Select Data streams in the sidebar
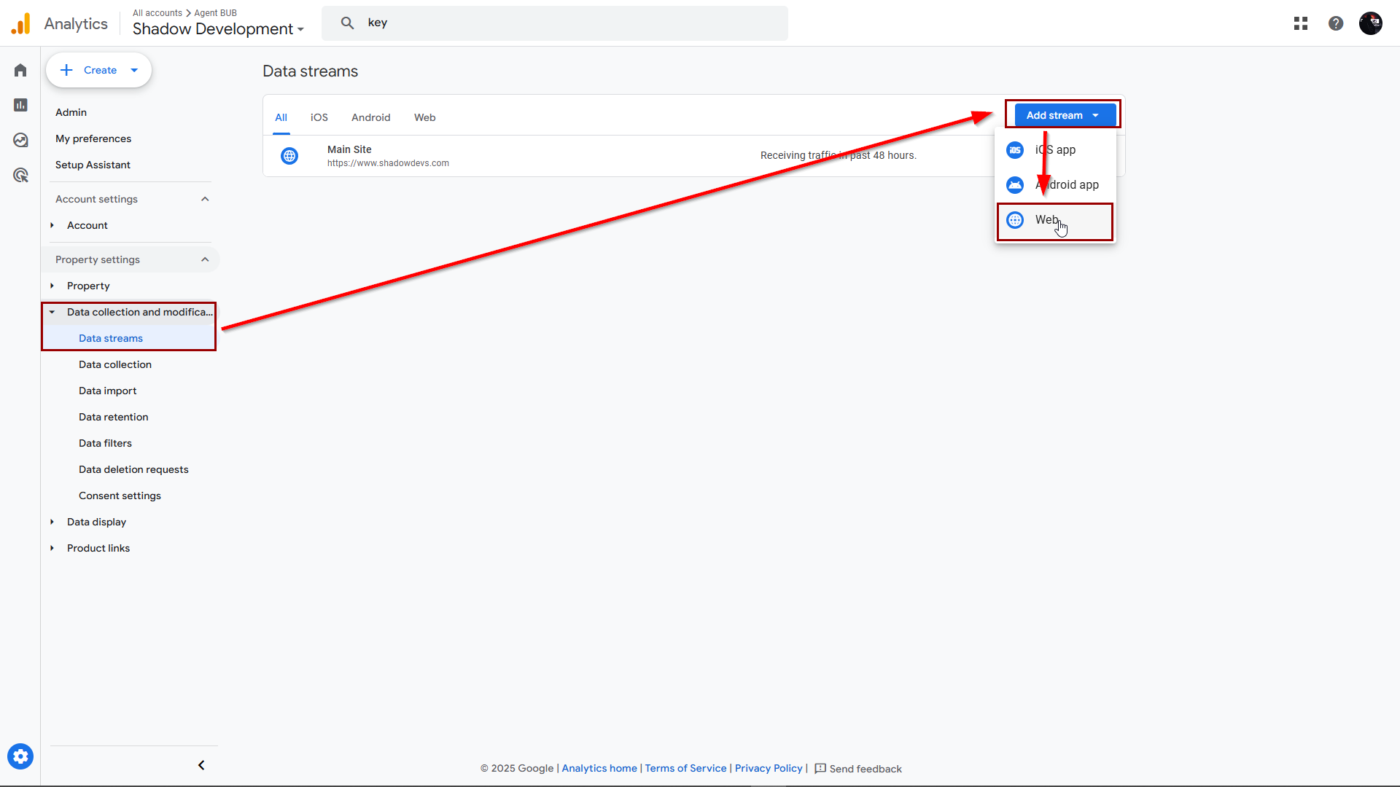 point(111,338)
